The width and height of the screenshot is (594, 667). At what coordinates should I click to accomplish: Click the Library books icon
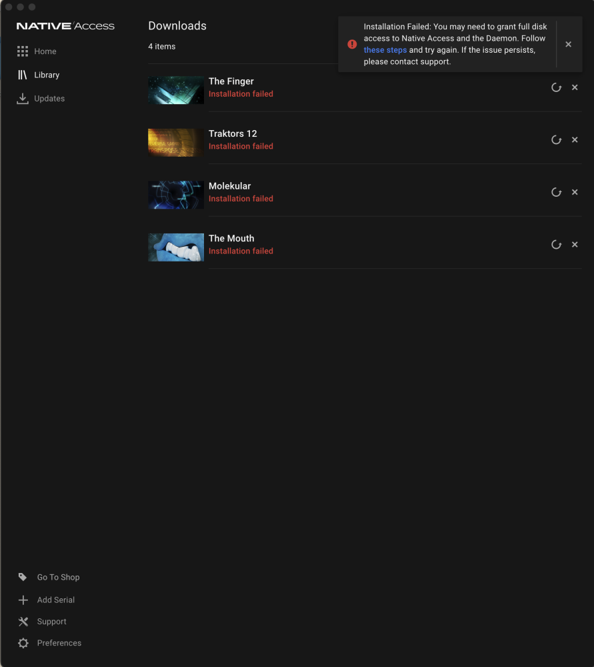point(23,75)
